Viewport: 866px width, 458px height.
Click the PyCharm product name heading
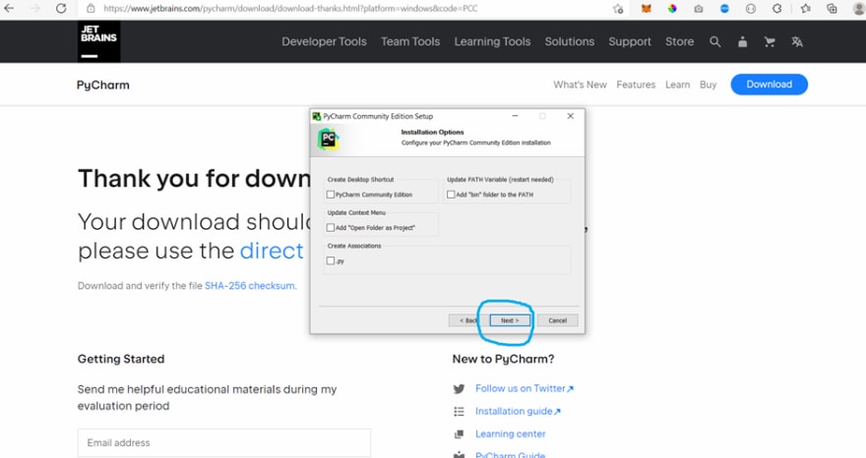(x=102, y=85)
